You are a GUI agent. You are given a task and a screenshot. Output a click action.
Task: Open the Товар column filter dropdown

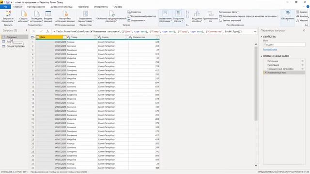click(95, 37)
